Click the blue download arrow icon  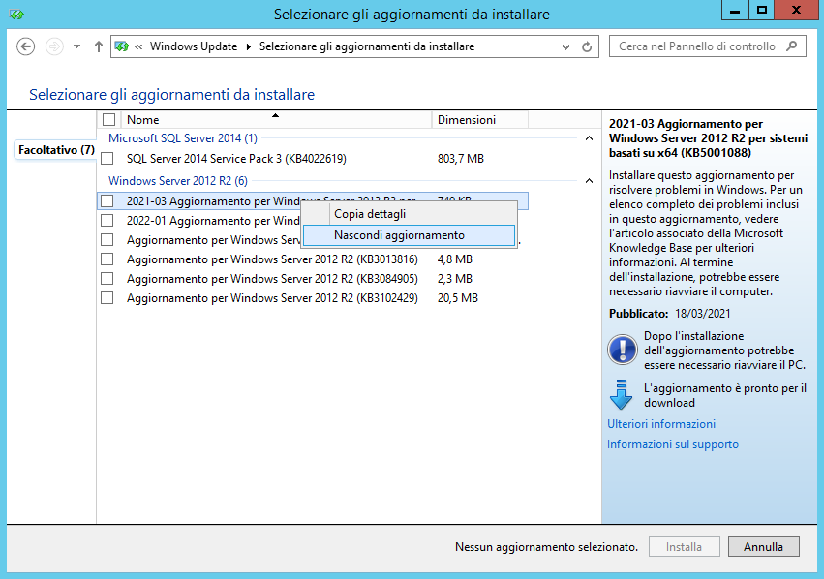[622, 395]
